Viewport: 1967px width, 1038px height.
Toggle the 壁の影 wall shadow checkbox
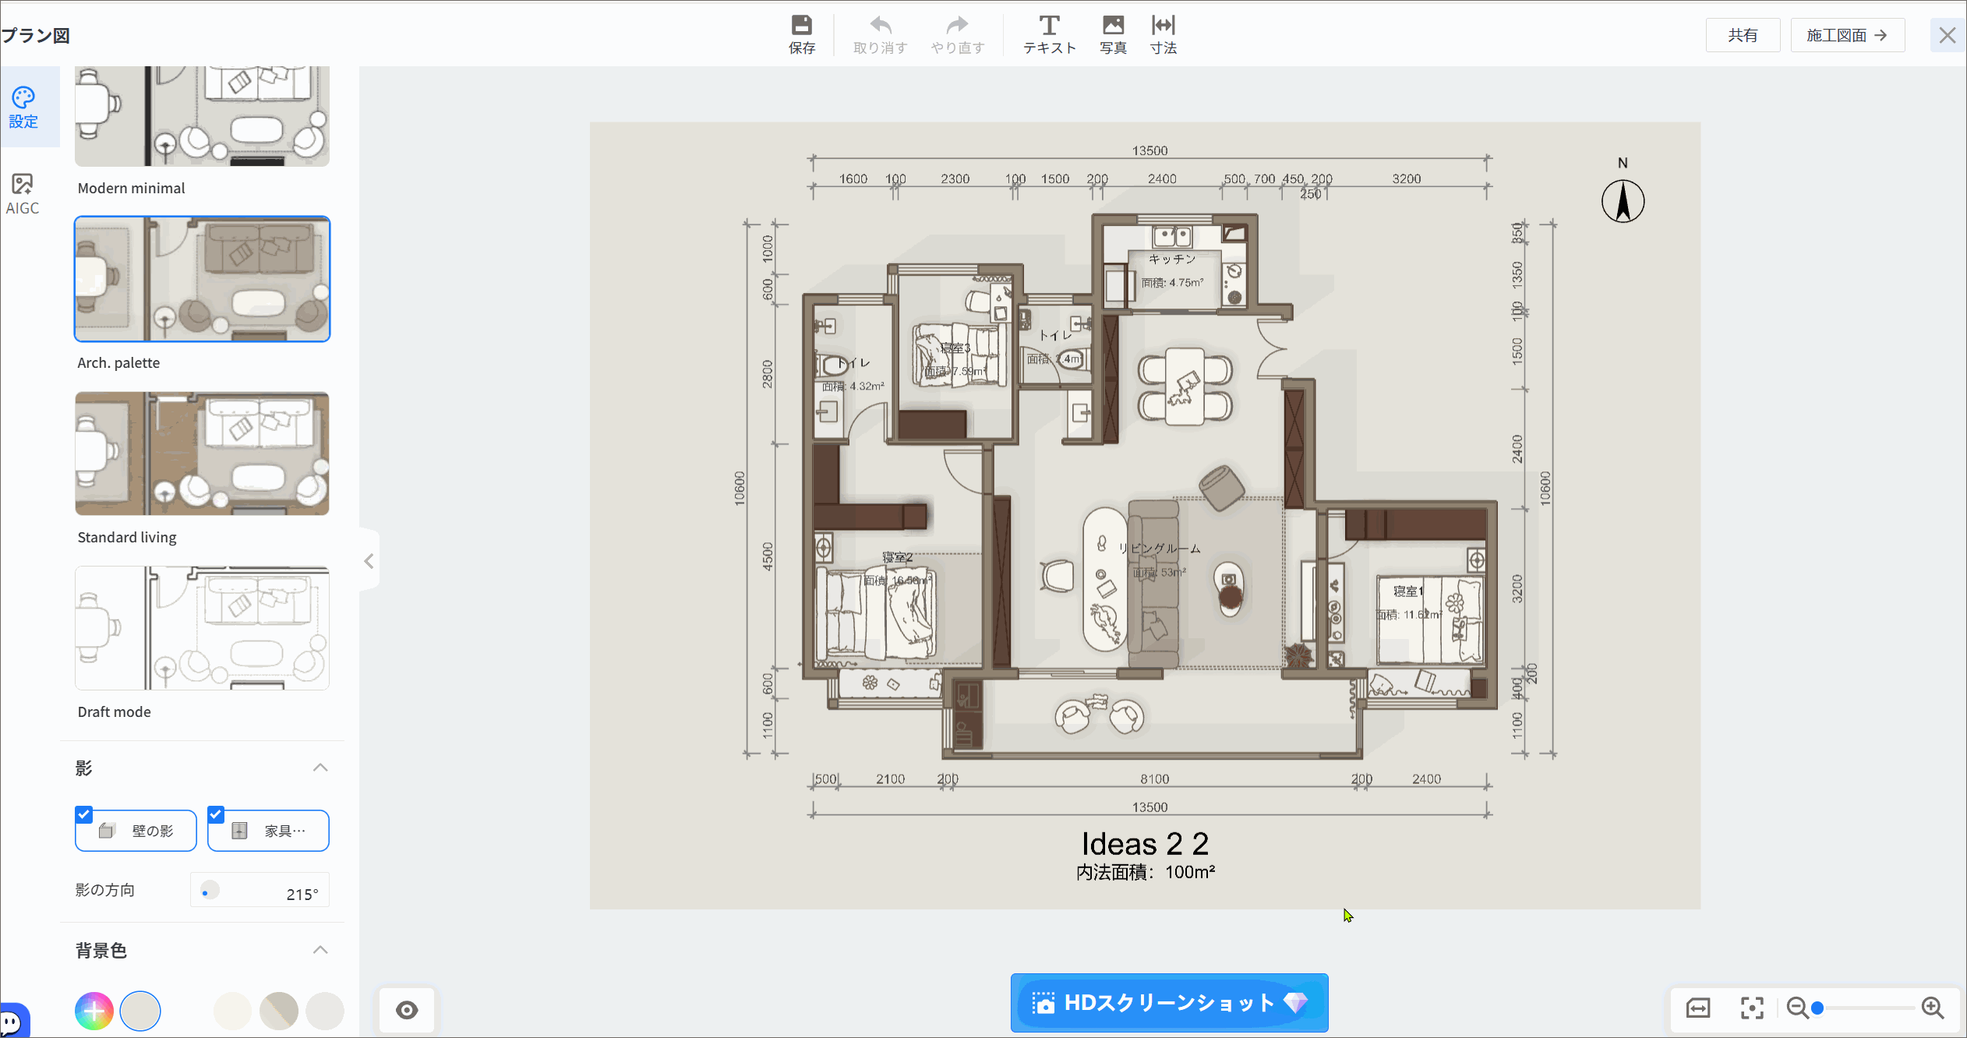(84, 814)
